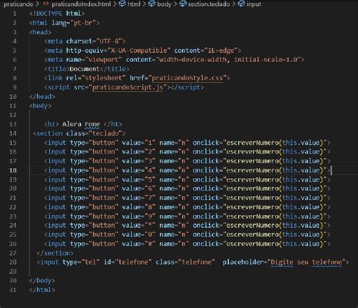The width and height of the screenshot is (358, 308).
Task: Click value="6" on line 20
Action: pyautogui.click(x=138, y=188)
